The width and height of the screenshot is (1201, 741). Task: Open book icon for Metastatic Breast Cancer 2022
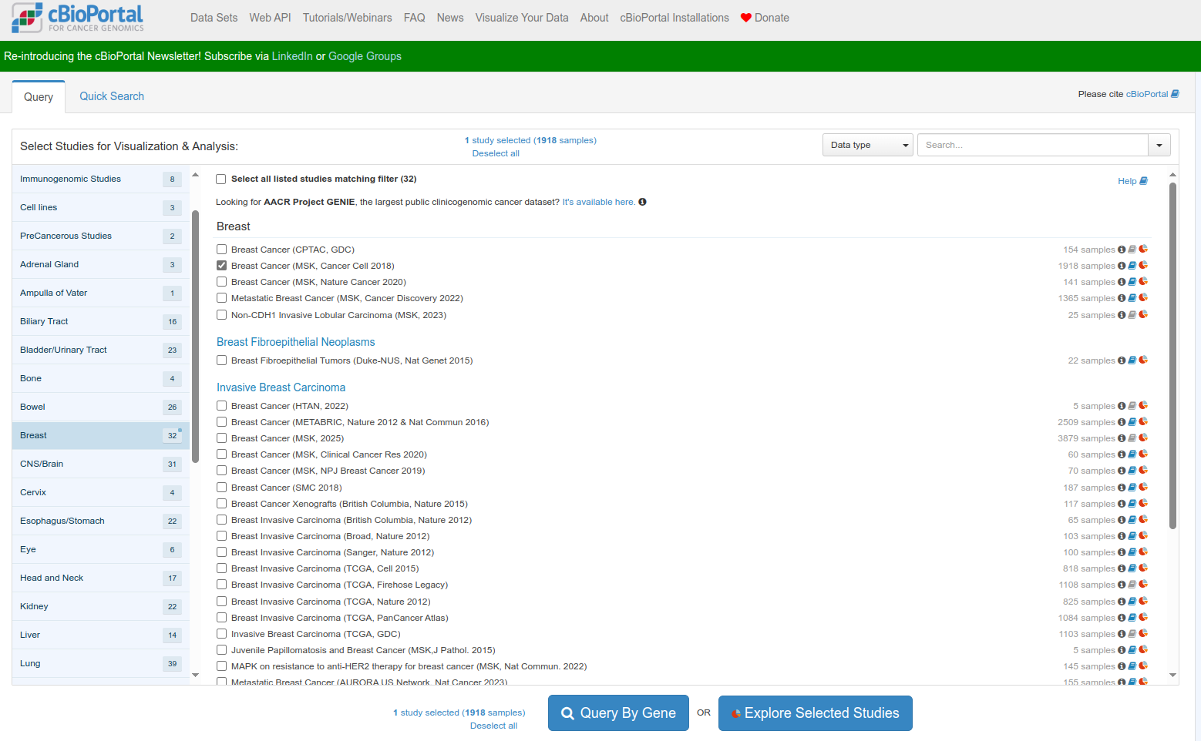pyautogui.click(x=1132, y=298)
